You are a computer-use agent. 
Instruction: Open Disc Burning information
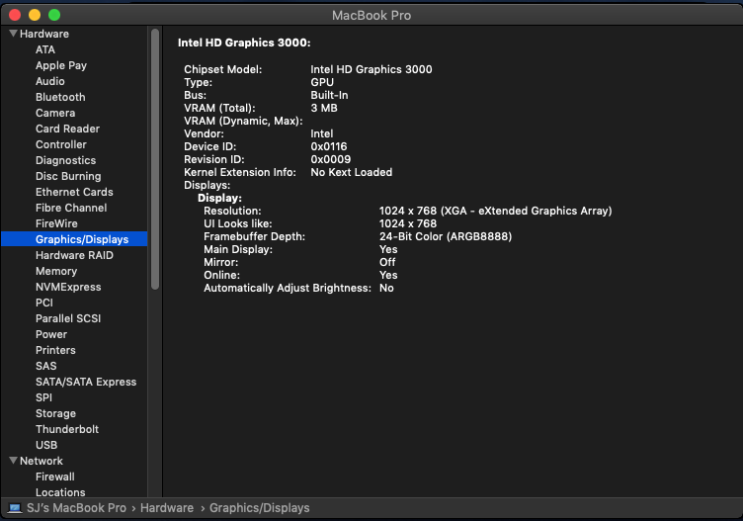click(x=68, y=176)
